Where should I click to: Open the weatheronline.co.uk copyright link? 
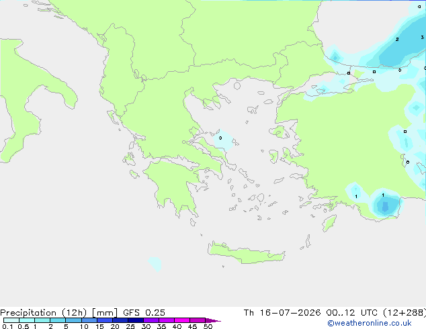click(x=370, y=323)
